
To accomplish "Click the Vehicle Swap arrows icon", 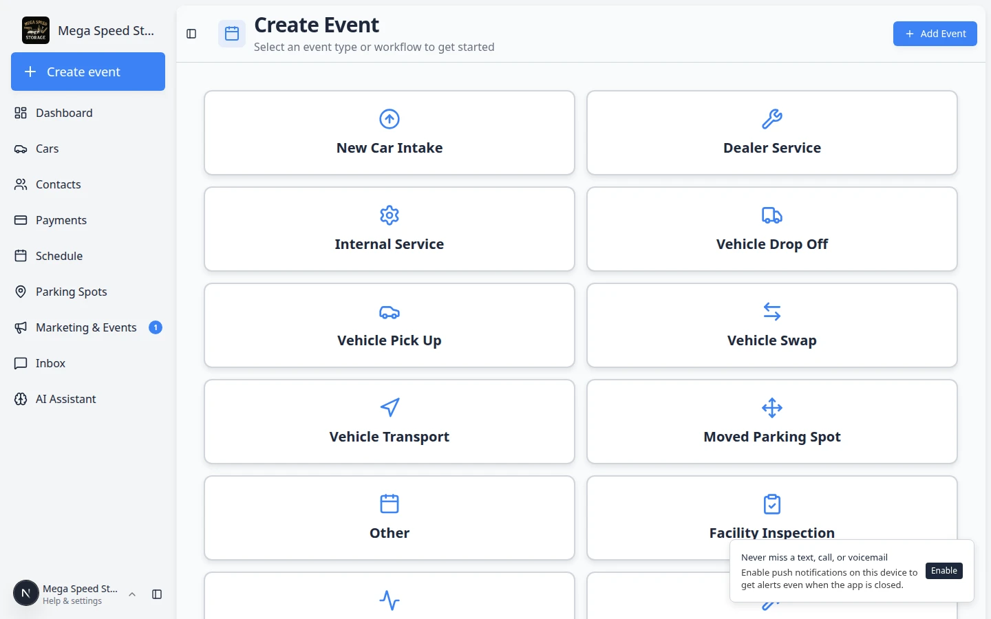I will click(772, 312).
